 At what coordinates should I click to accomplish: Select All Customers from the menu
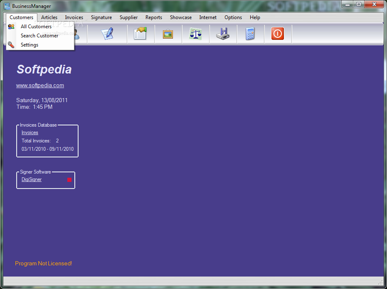click(40, 27)
